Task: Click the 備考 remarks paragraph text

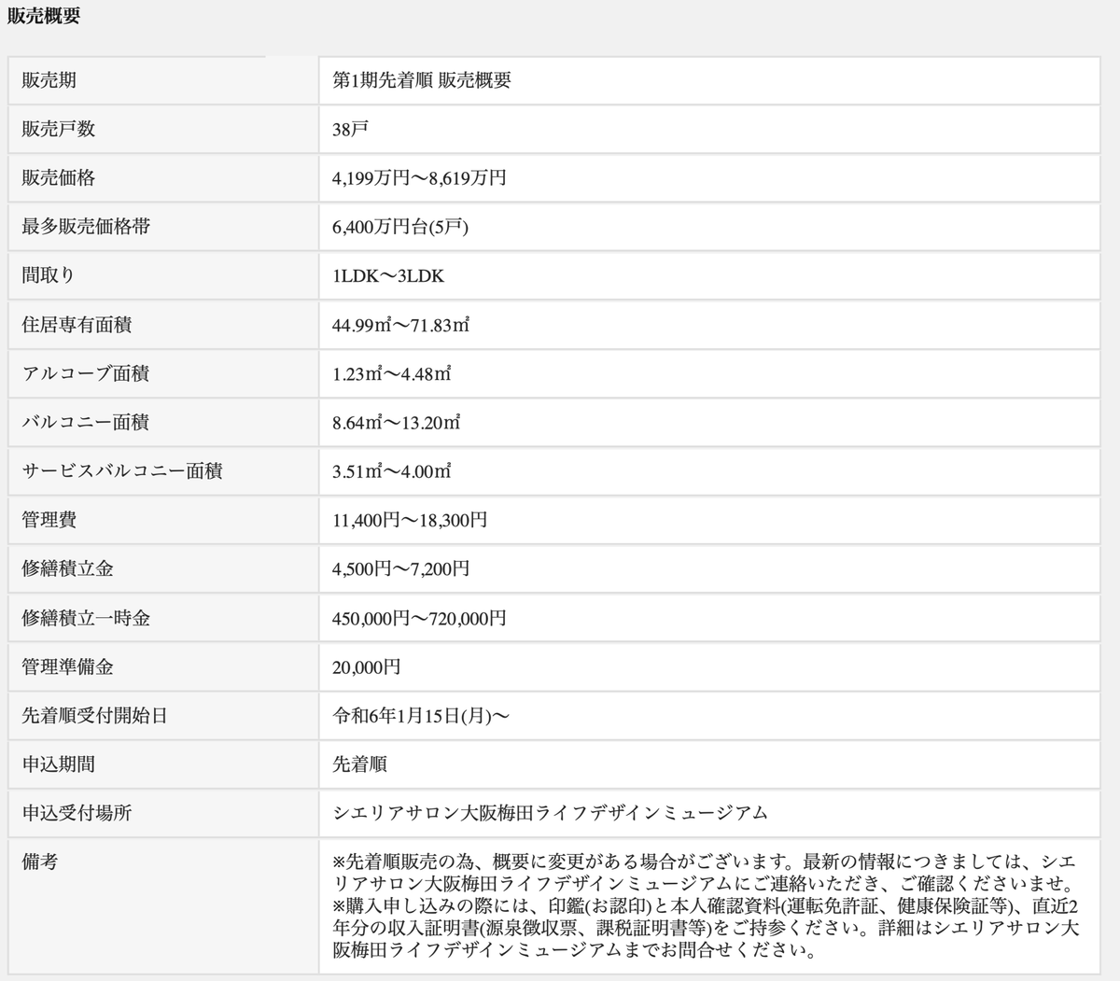Action: click(x=707, y=905)
